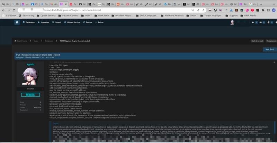Open the https://www.pmi.org.ph/ website link

point(68,70)
